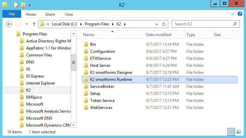Screen dimensions: 246x138
Task: Click the Properties icon in quick access toolbar
Action: click(x=15, y=5)
